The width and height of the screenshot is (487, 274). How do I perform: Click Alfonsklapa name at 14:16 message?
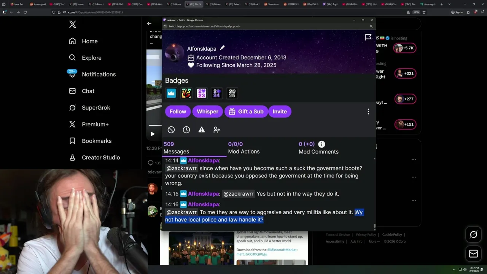[x=203, y=204]
